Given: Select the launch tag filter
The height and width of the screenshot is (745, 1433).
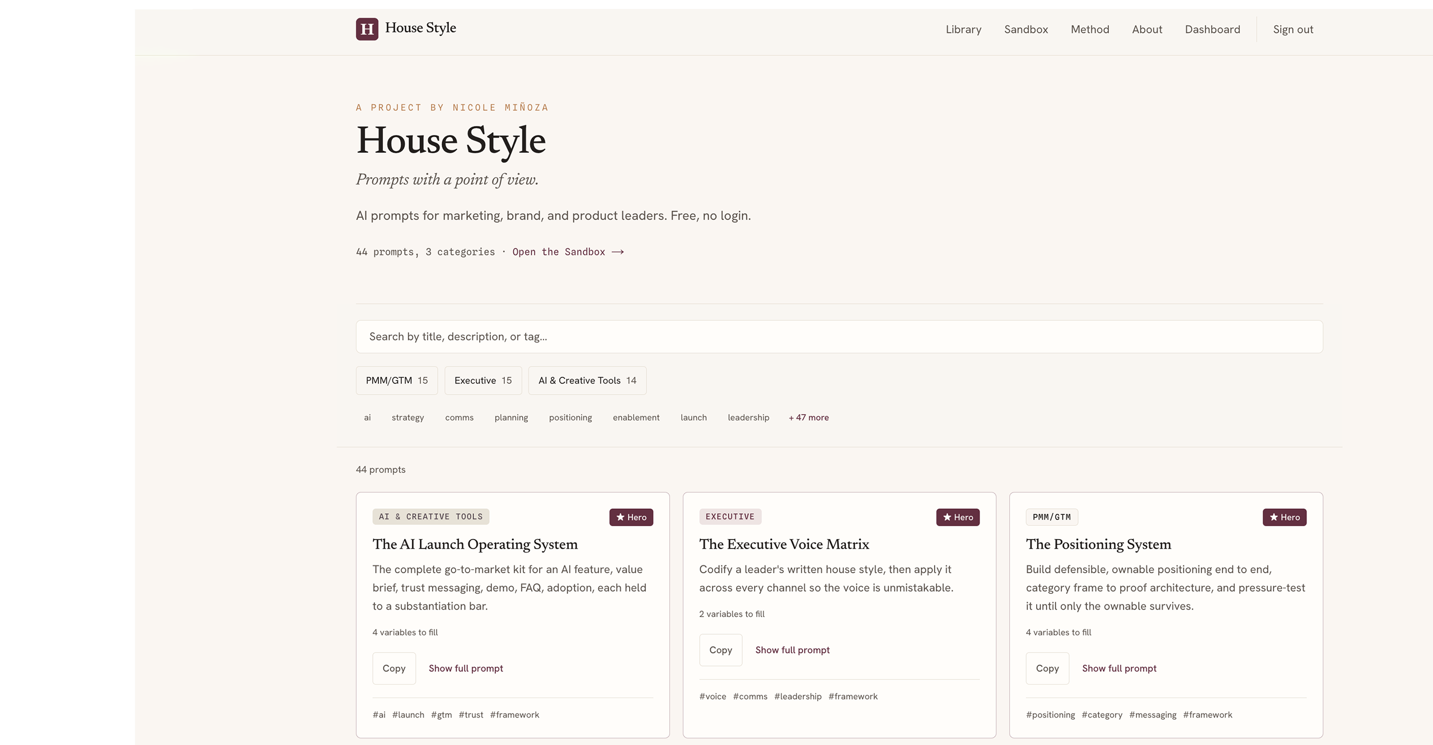Looking at the screenshot, I should coord(694,418).
